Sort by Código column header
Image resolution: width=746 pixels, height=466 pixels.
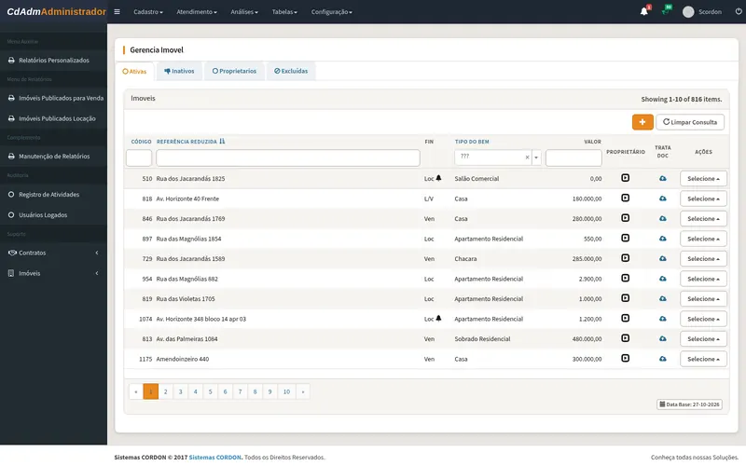(x=142, y=142)
